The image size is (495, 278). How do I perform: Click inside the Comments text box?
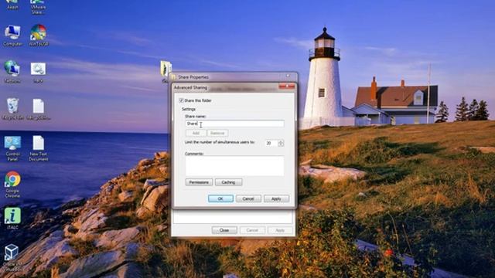click(234, 166)
